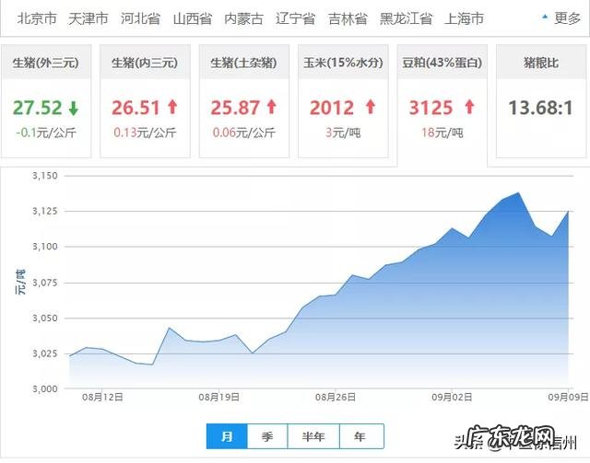Click the 27.52 price value

[38, 108]
